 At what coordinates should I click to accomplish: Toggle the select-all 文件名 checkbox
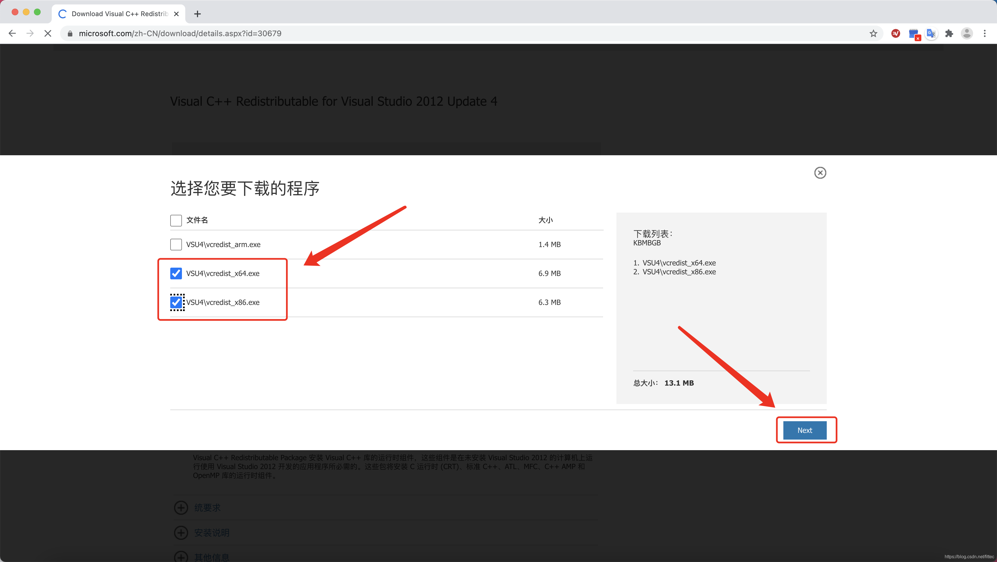click(x=176, y=220)
